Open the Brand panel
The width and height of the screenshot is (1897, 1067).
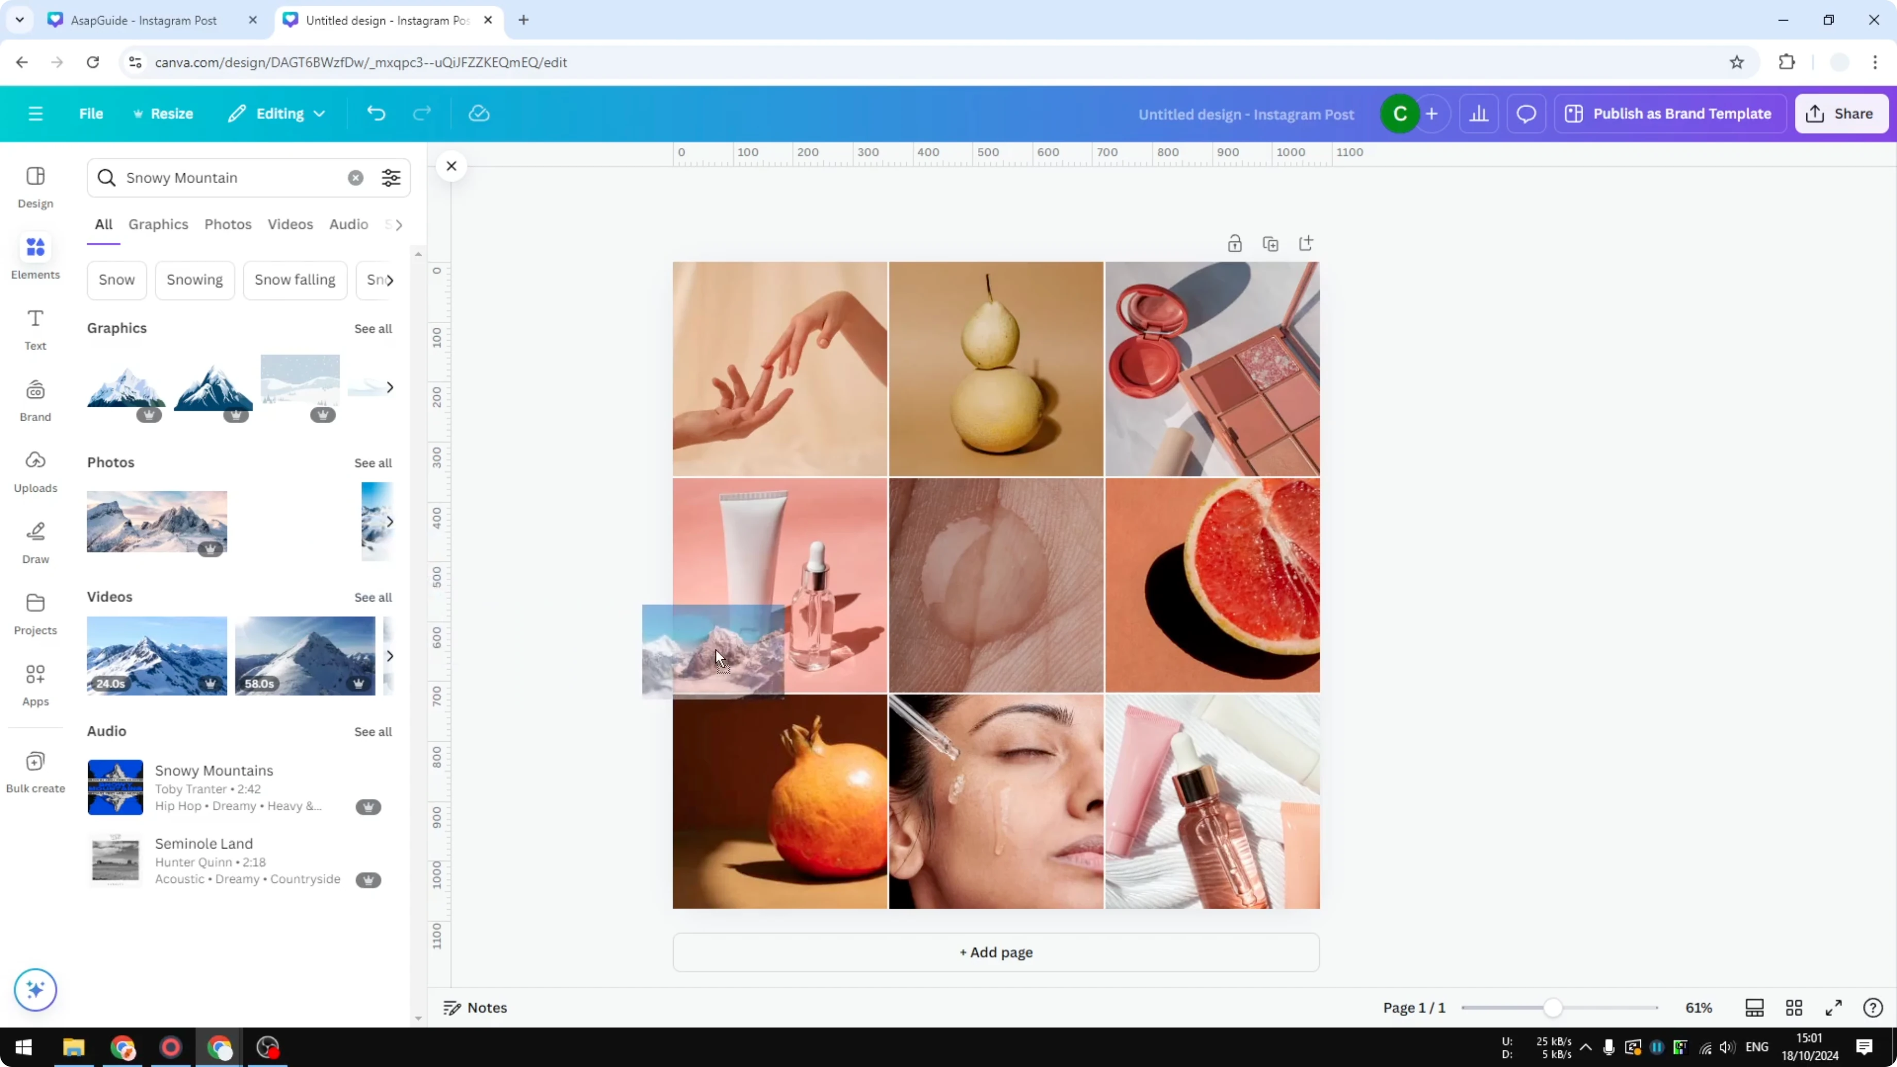coord(35,400)
